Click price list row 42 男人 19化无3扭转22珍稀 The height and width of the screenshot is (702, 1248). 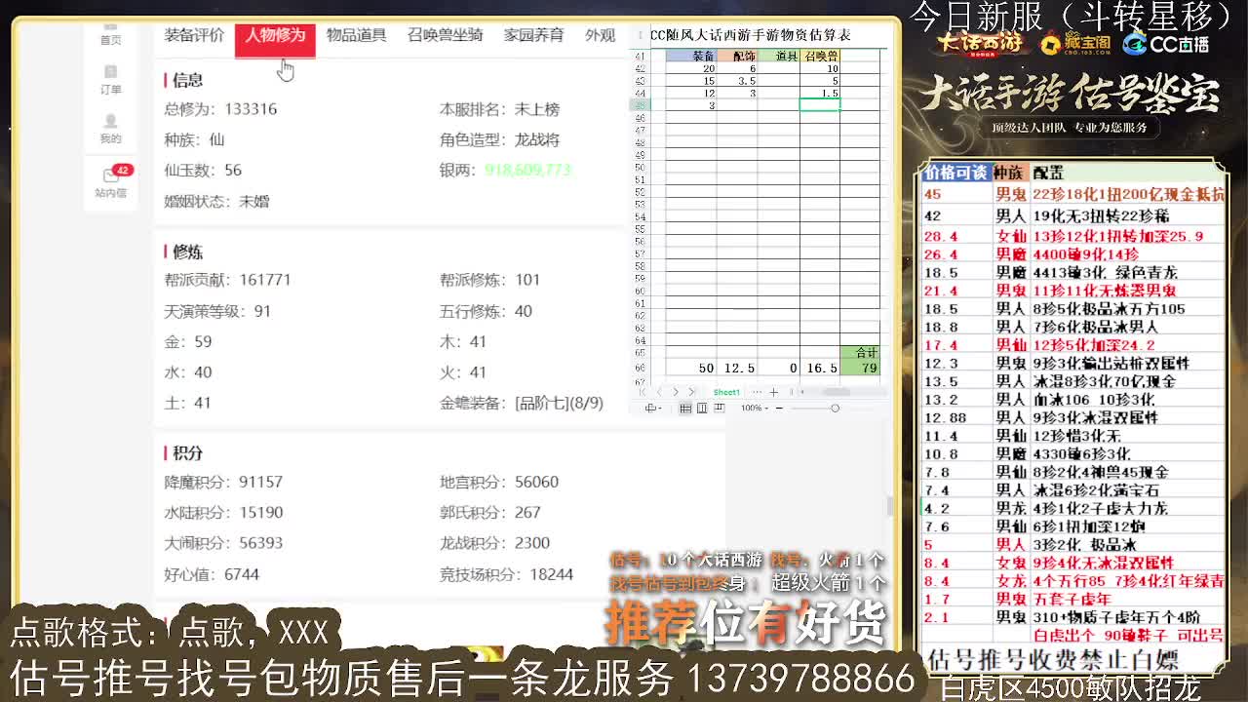pyautogui.click(x=1072, y=216)
